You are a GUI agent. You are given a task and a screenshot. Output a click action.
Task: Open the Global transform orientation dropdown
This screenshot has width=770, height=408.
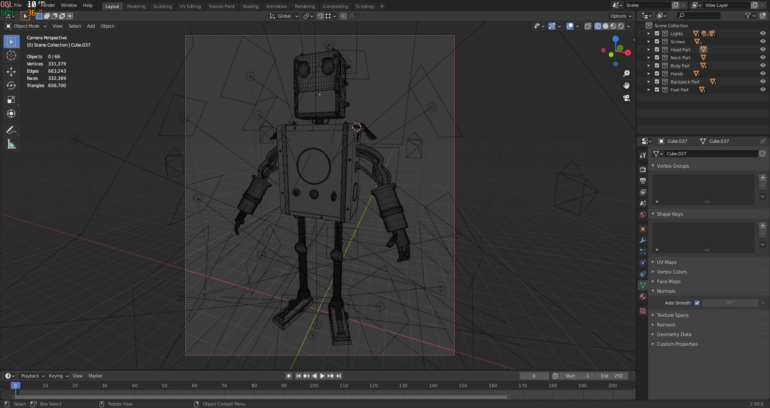(284, 16)
